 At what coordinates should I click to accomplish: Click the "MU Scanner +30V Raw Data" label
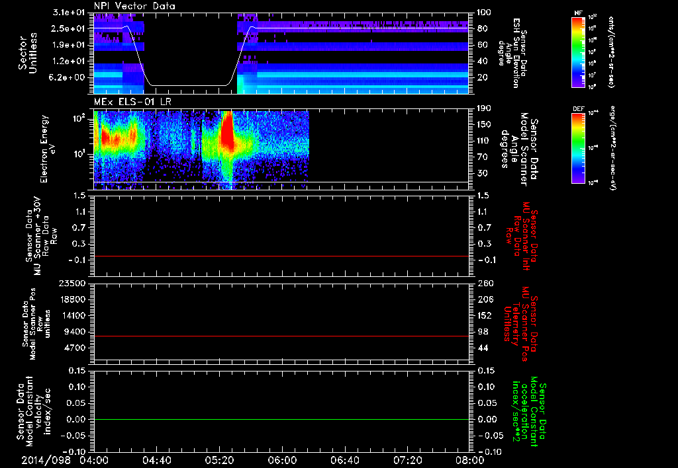coord(41,236)
